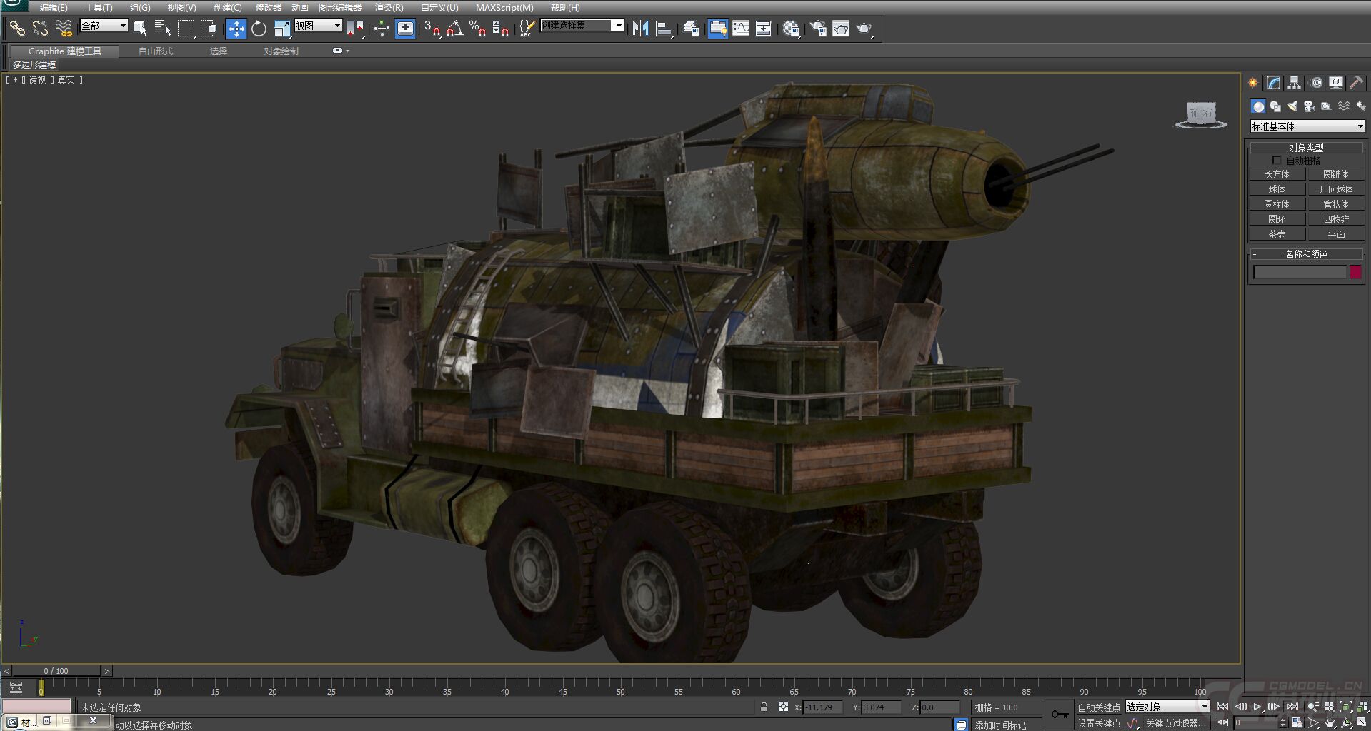
Task: Open the 创建选择集 named selection dropdown
Action: [x=582, y=26]
